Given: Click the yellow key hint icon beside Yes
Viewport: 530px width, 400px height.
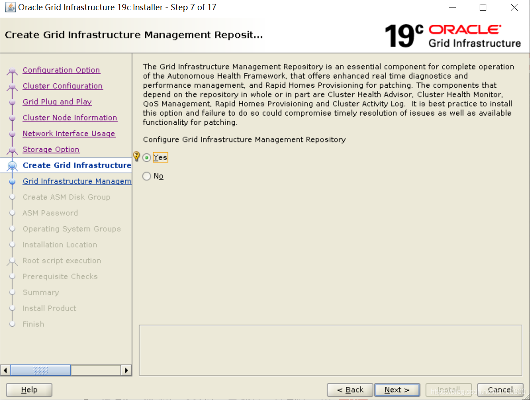Looking at the screenshot, I should (137, 157).
